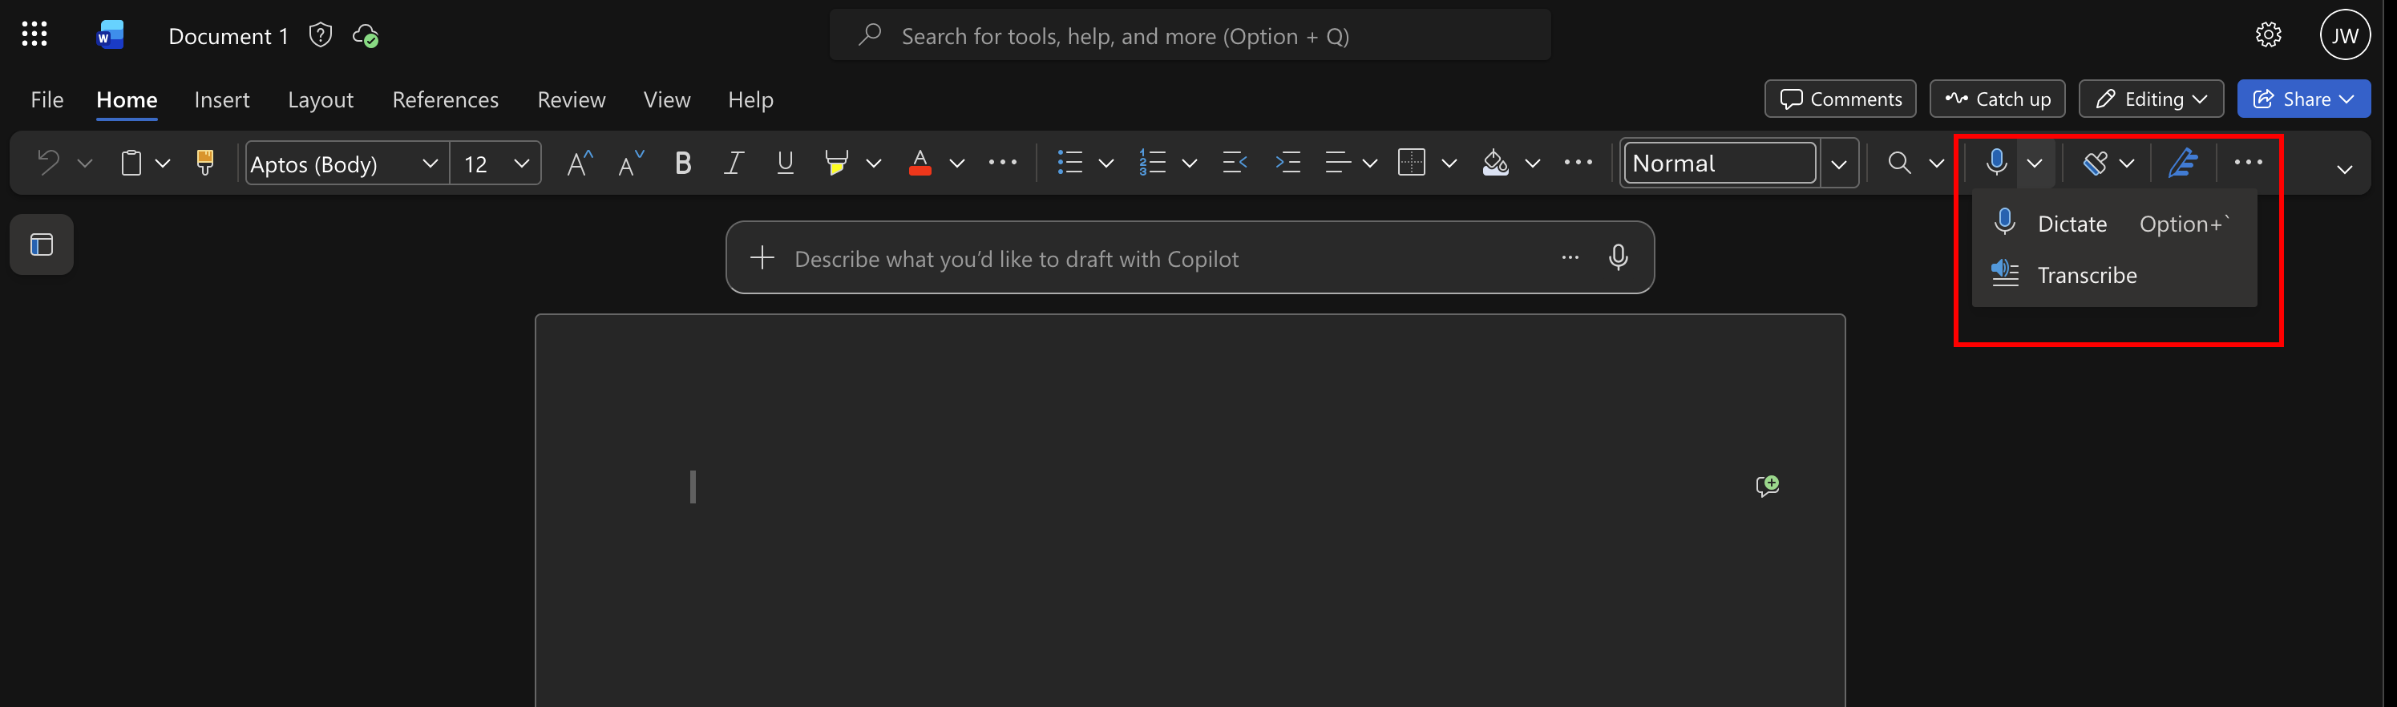
Task: Click the Catch up button
Action: click(x=1998, y=99)
